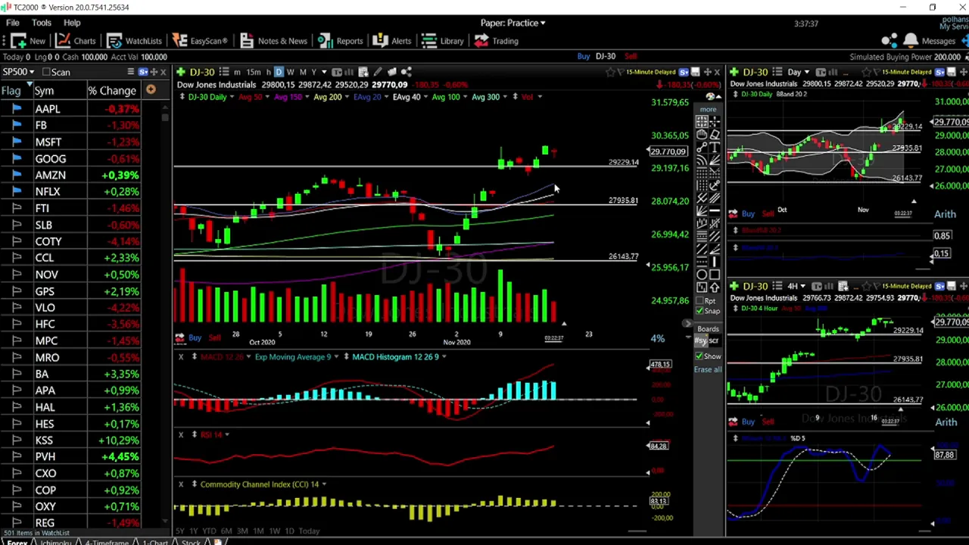Open the Reports toolbar item
Viewport: 969px width, 545px height.
point(341,41)
